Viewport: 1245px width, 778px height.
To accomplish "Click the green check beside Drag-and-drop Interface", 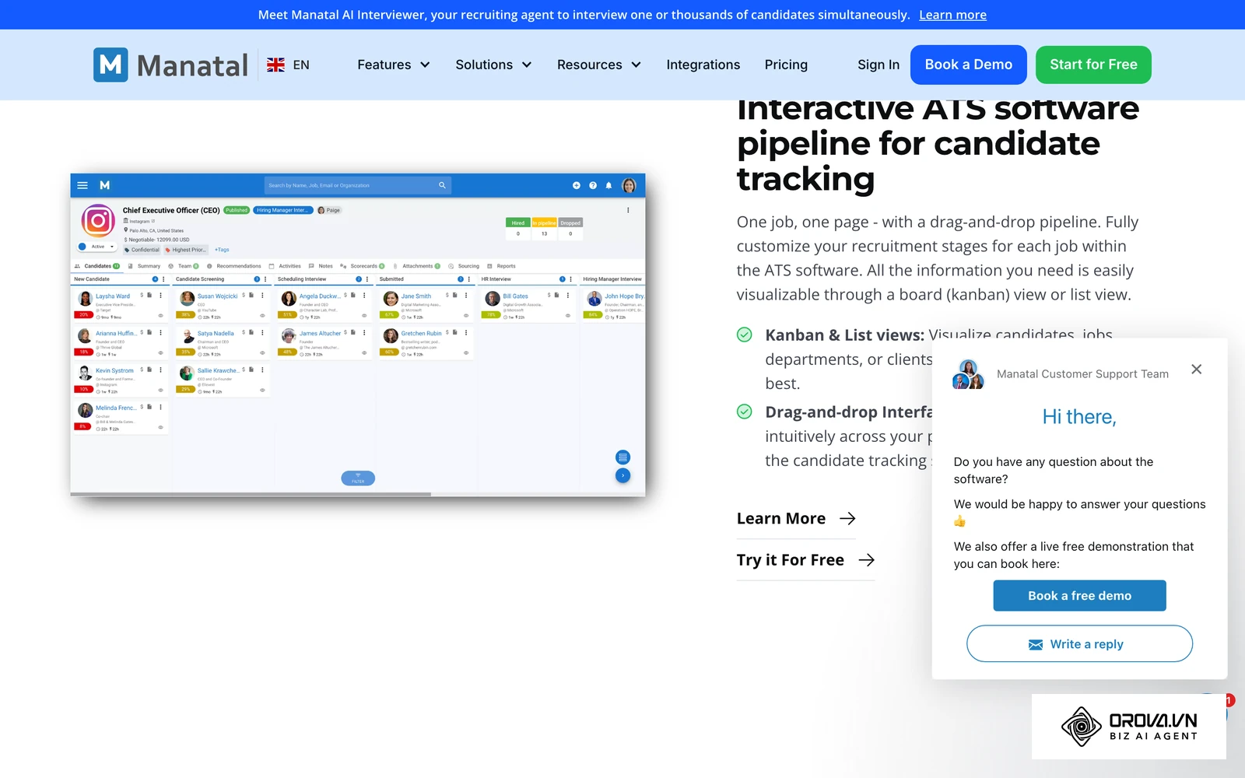I will pos(745,412).
